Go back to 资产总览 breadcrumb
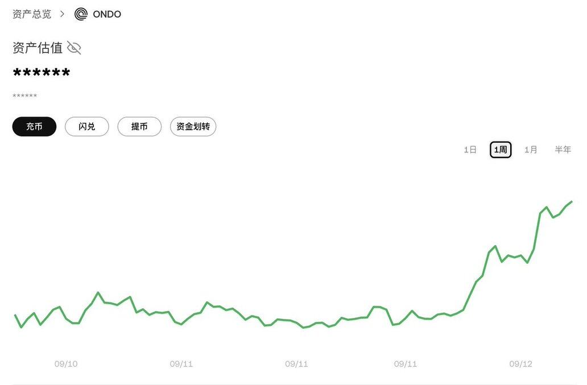Screen dimensions: 587x385 click(x=32, y=14)
